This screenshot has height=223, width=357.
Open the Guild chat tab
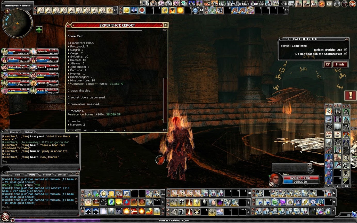[18, 175]
